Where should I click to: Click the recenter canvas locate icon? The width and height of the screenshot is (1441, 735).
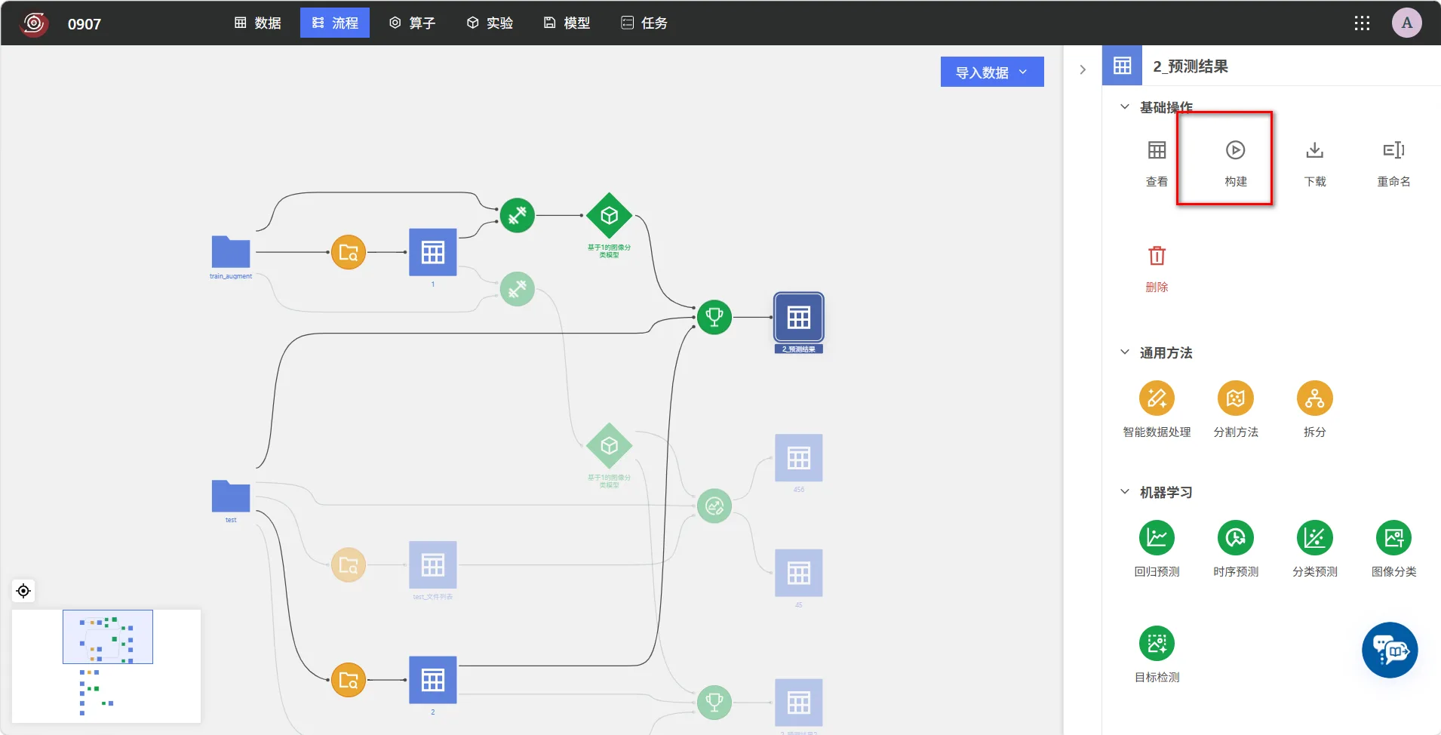pos(23,590)
